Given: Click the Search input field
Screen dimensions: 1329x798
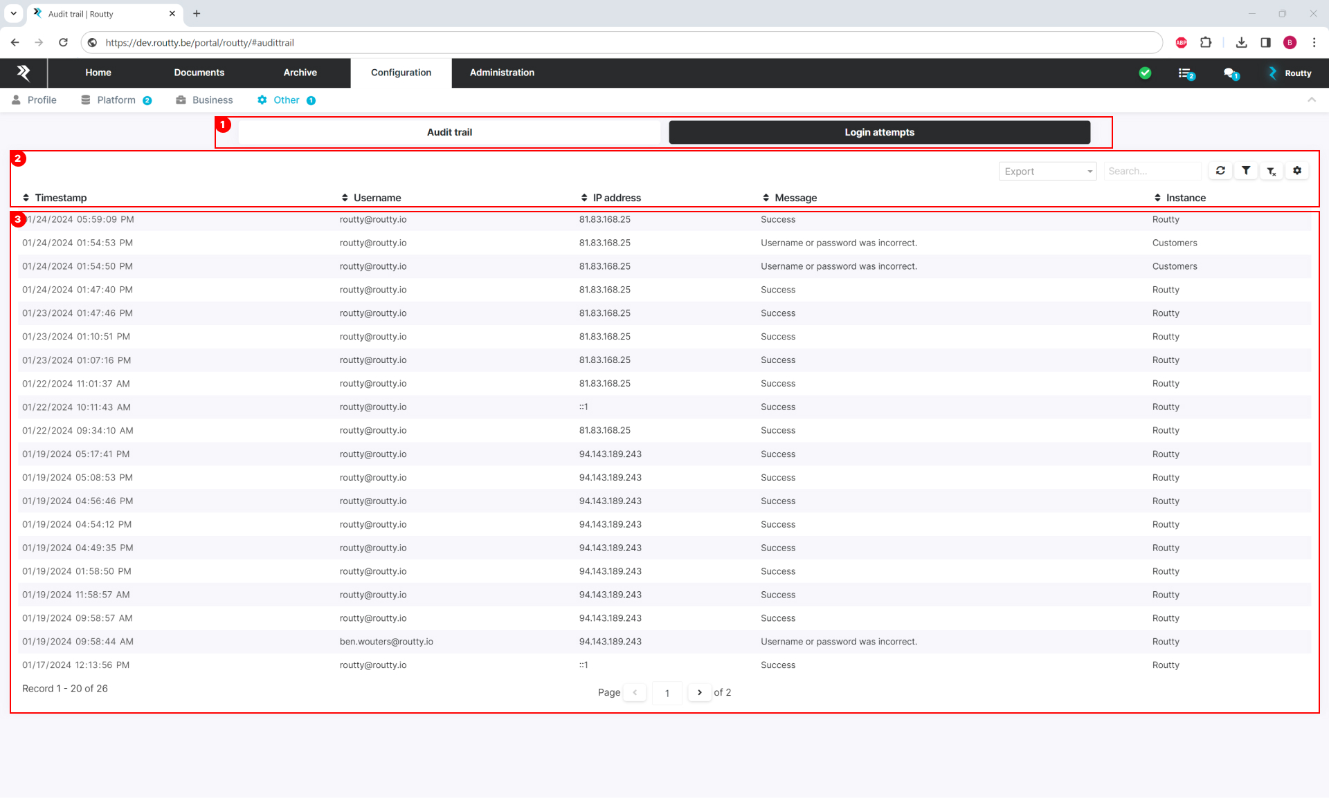Looking at the screenshot, I should coord(1151,171).
